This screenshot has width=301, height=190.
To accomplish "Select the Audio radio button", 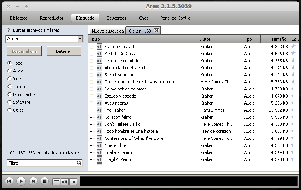I will point(10,71).
